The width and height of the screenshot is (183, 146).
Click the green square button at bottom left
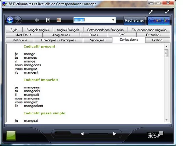11,135
